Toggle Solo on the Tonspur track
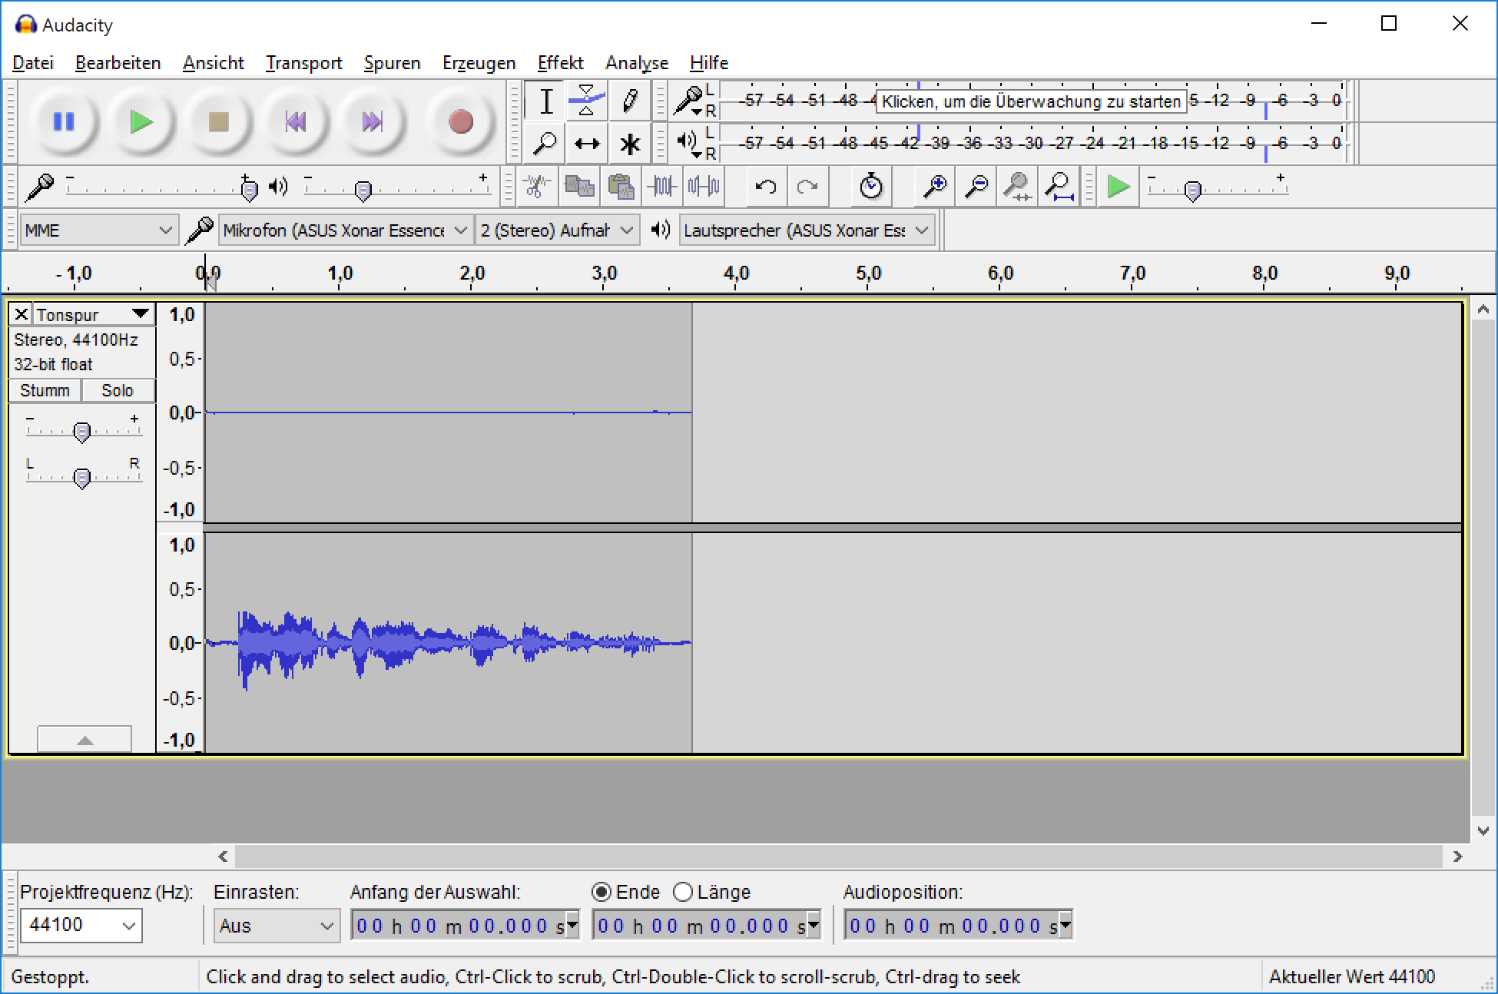Viewport: 1498px width, 994px height. (x=118, y=390)
